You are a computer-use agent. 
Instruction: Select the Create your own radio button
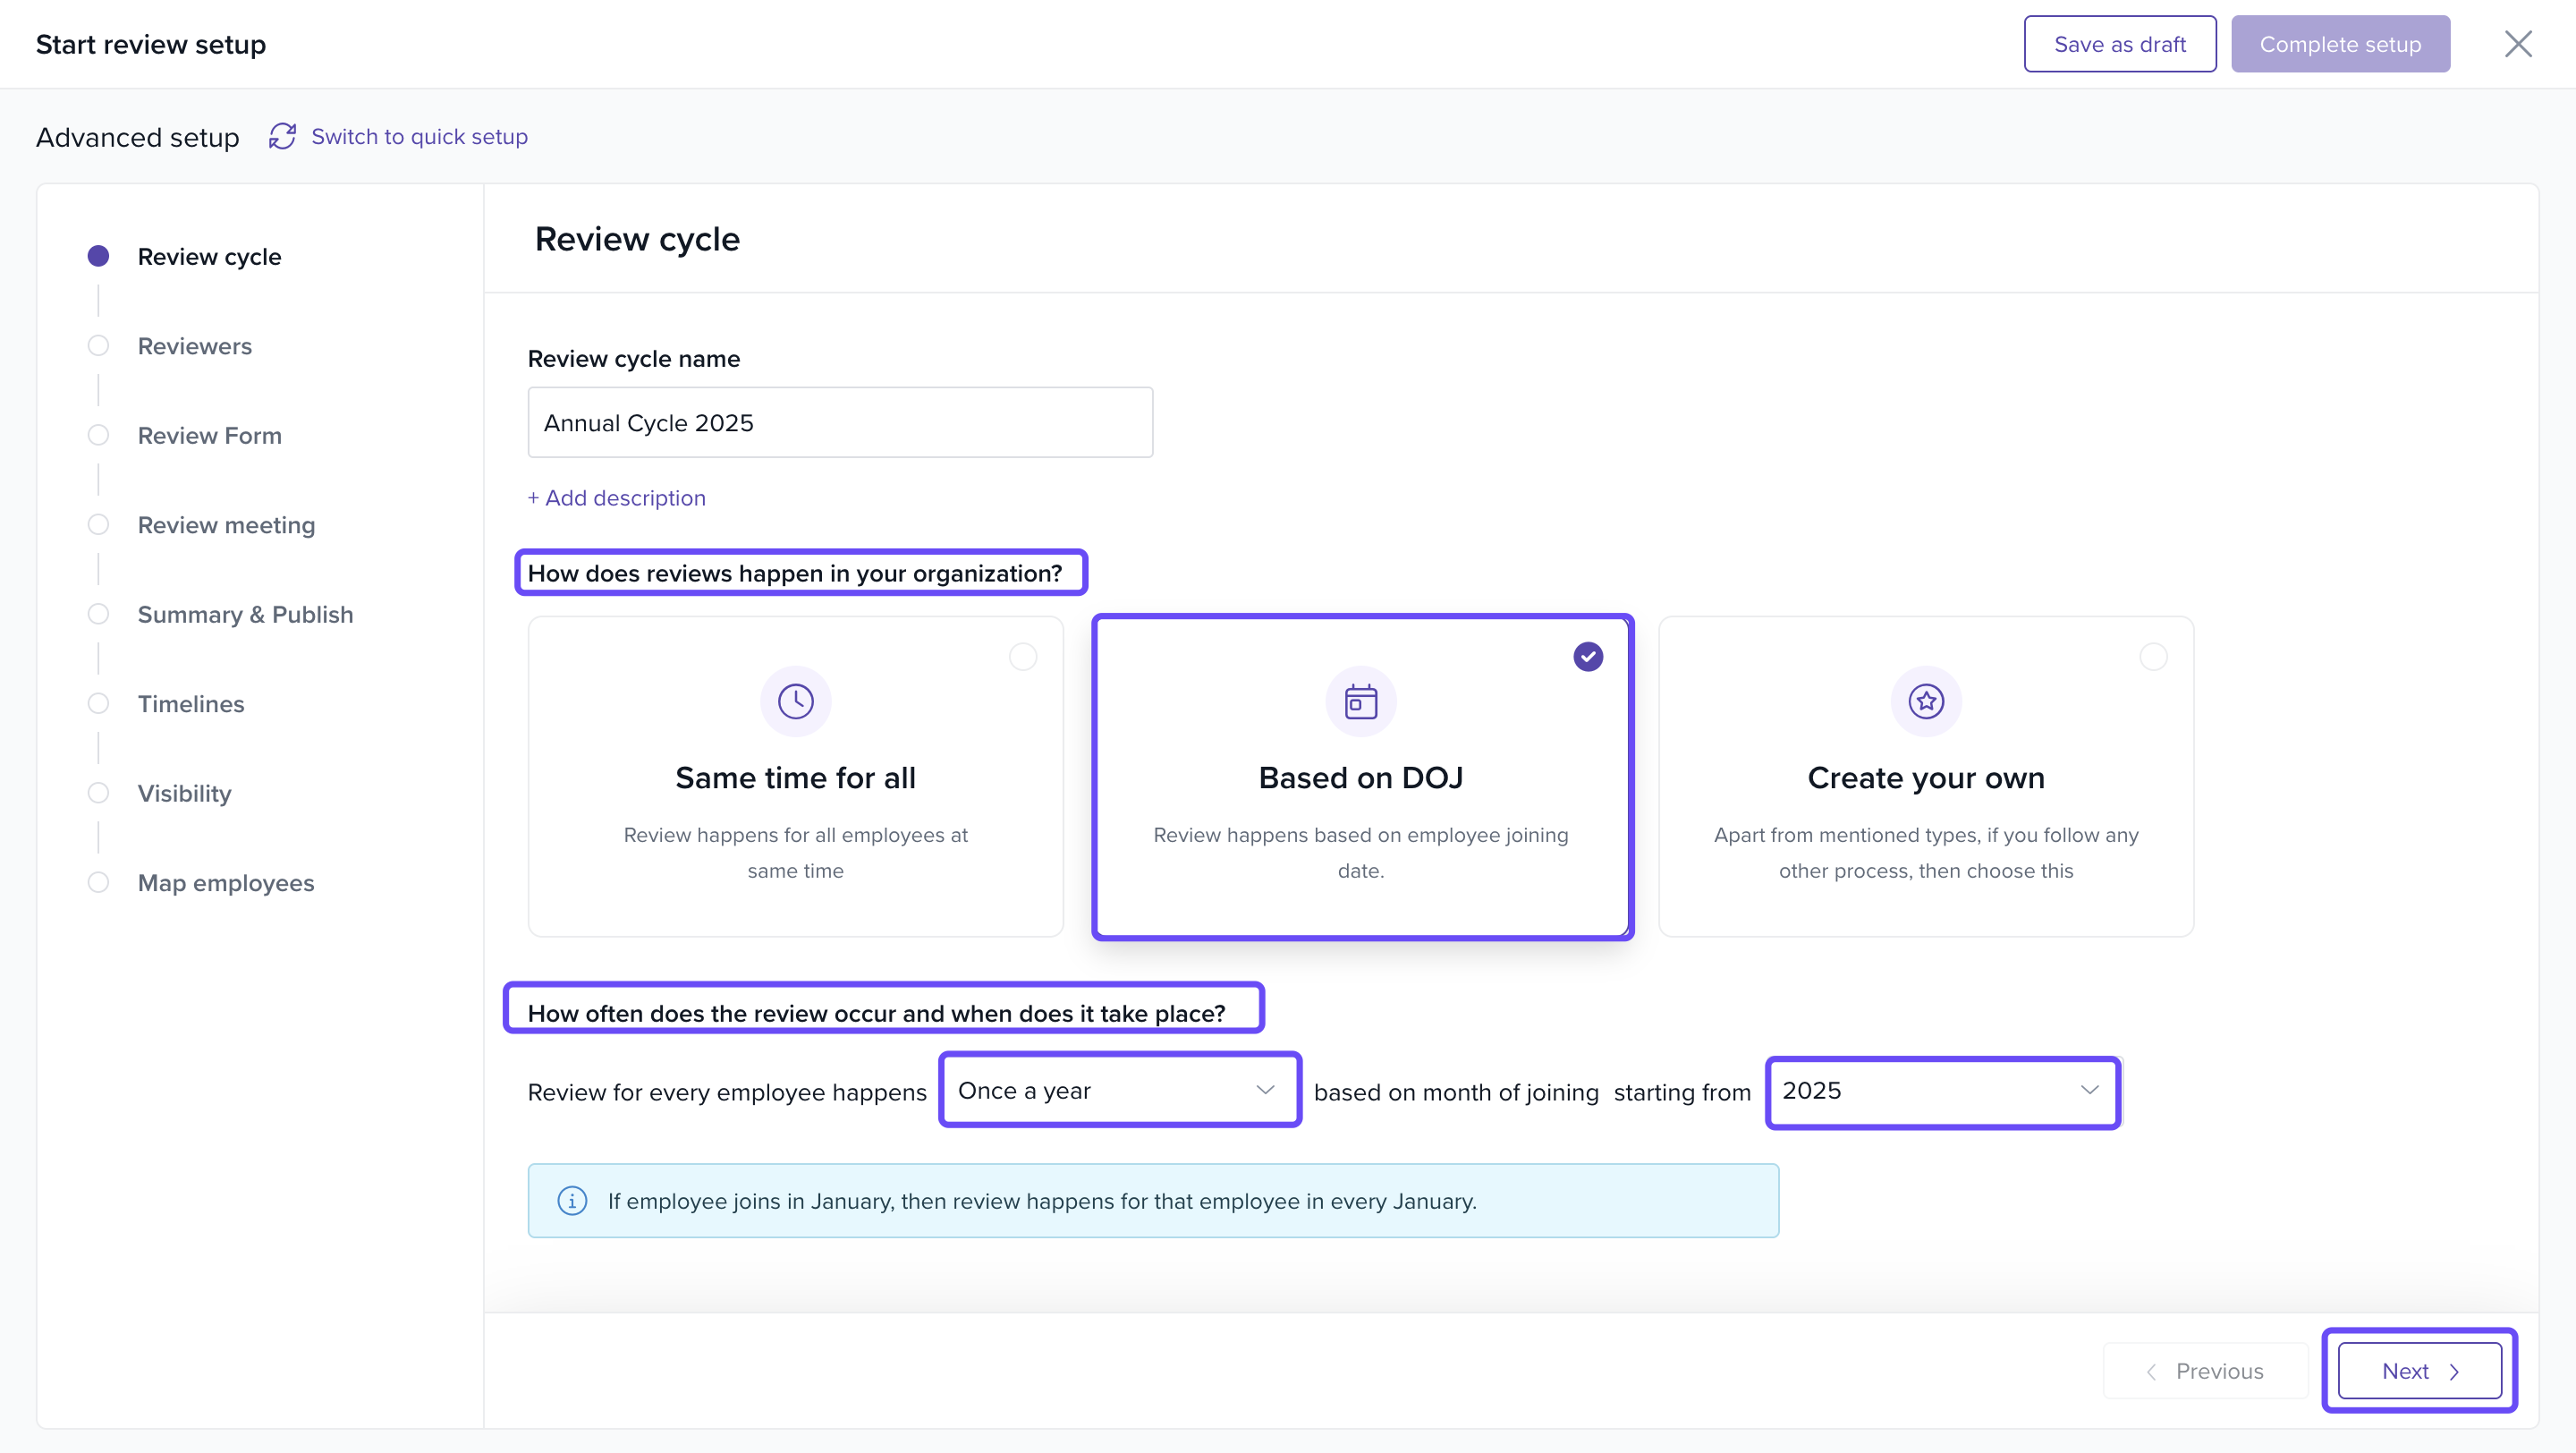click(2152, 657)
